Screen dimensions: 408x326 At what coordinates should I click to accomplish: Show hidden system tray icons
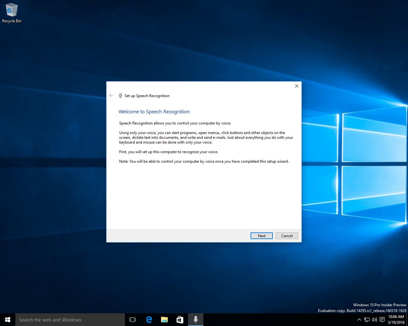[359, 320]
